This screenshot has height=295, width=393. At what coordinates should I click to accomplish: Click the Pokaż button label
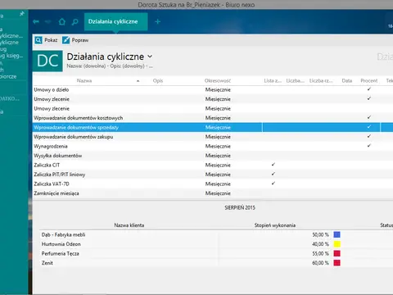[51, 40]
